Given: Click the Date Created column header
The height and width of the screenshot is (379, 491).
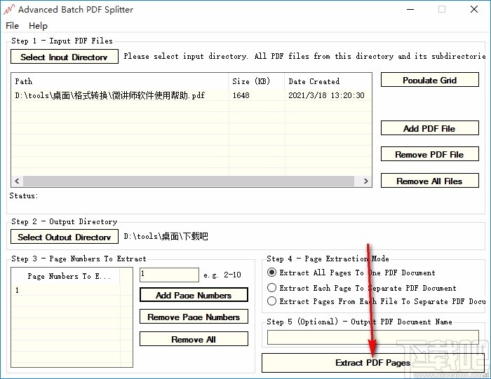Looking at the screenshot, I should 328,81.
